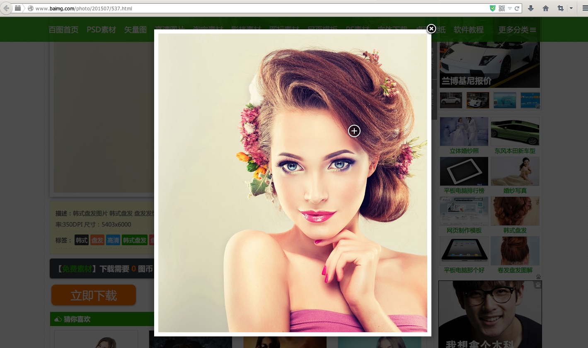Viewport: 588px width, 348px height.
Task: Select the orange-bordered car thumbnail
Action: 478,100
